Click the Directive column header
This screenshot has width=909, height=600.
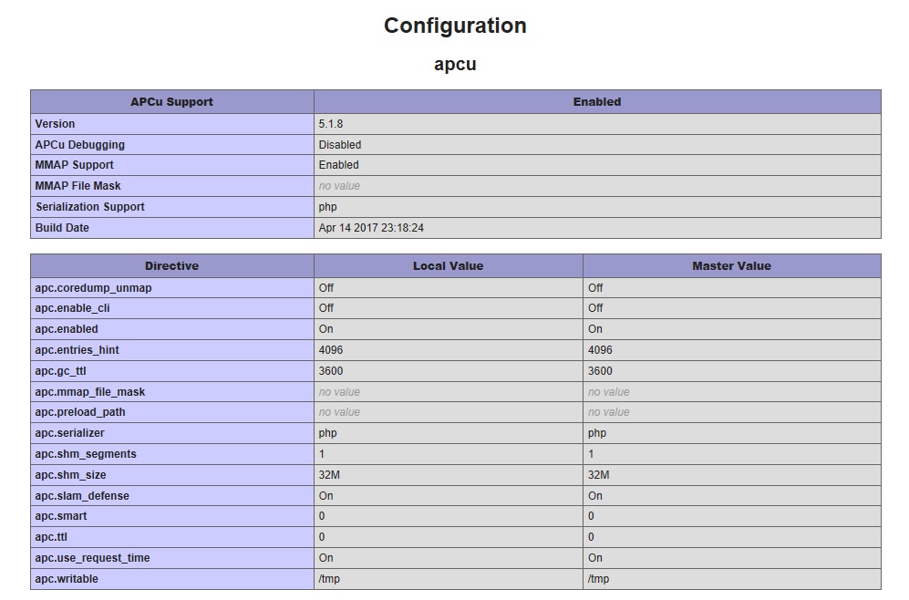(171, 266)
